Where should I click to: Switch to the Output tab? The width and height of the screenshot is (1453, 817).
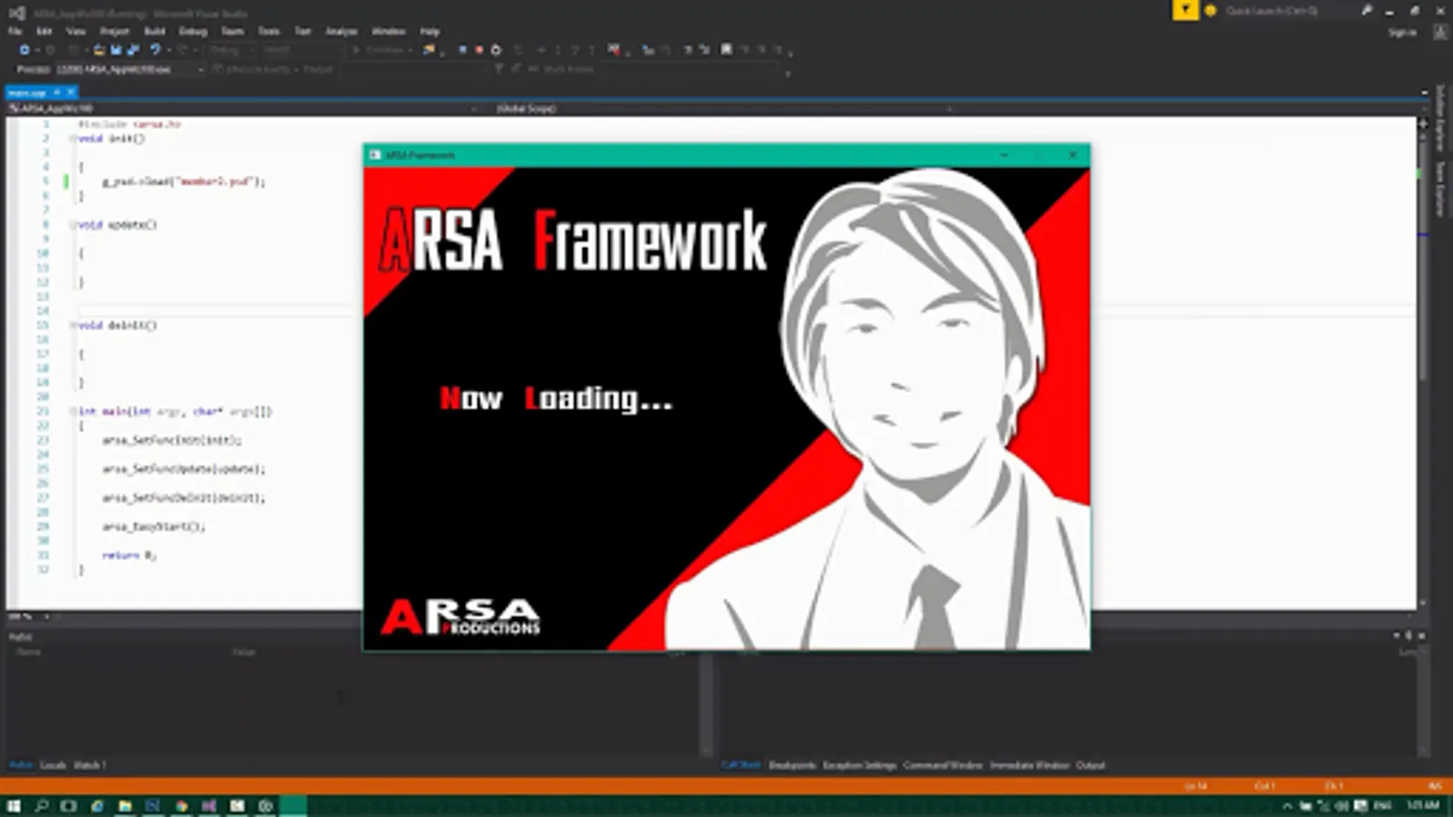point(1091,765)
